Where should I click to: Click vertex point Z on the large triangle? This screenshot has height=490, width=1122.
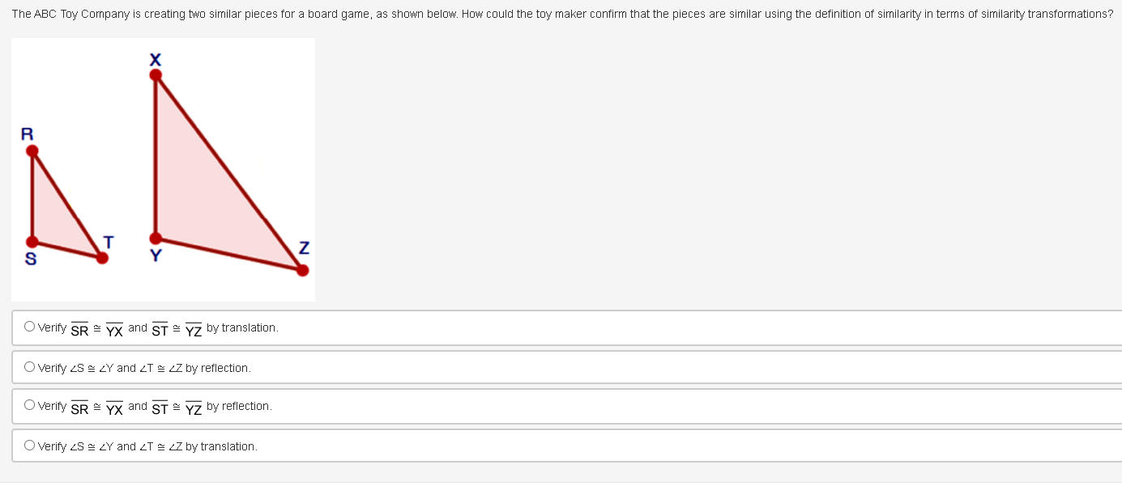point(302,270)
